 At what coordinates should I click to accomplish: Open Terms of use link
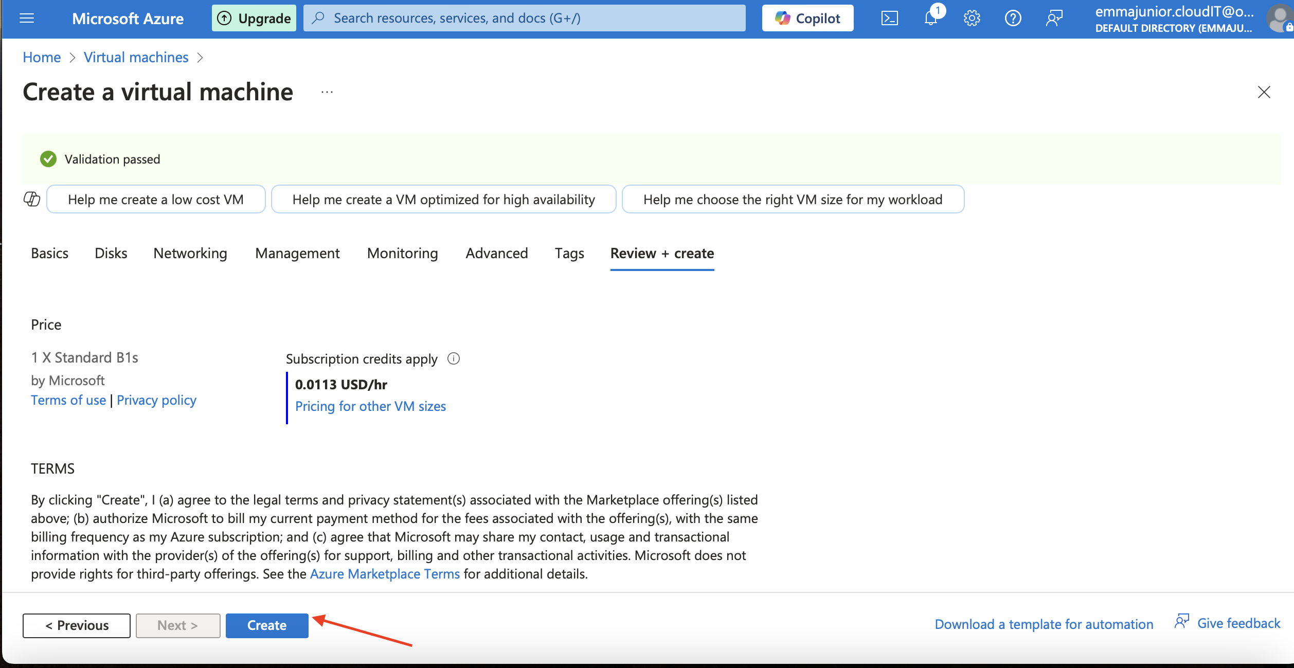click(x=68, y=400)
